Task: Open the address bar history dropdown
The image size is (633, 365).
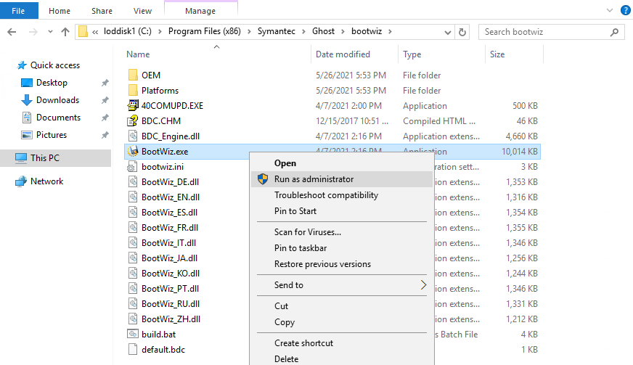Action: (x=447, y=32)
